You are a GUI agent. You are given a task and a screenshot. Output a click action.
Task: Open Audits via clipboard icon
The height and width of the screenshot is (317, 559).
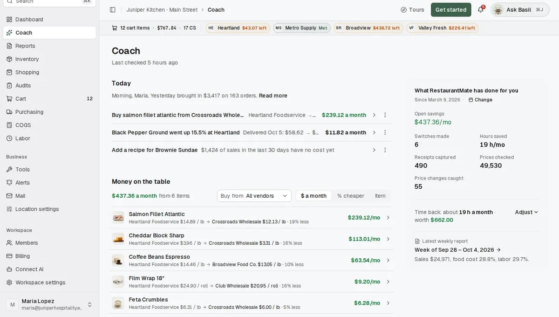click(x=9, y=85)
